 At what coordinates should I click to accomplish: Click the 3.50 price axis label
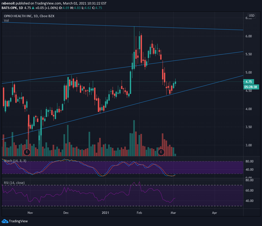(249, 127)
